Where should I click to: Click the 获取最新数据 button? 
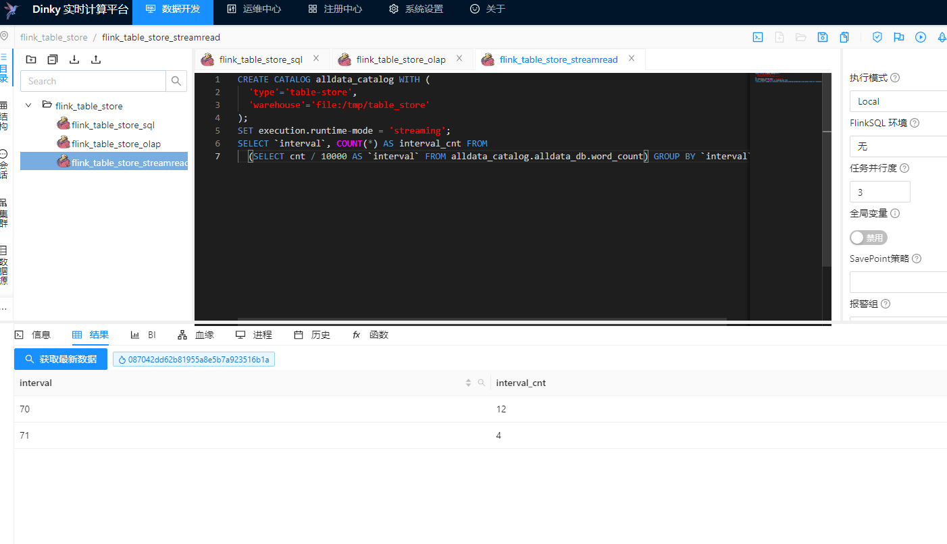[61, 359]
